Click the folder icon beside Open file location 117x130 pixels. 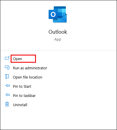pyautogui.click(x=7, y=77)
